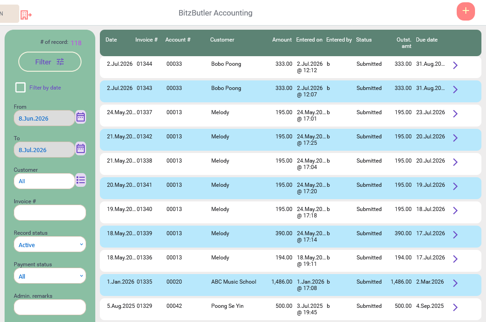Open invoice 01335 details arrow
The height and width of the screenshot is (322, 486).
click(x=455, y=283)
